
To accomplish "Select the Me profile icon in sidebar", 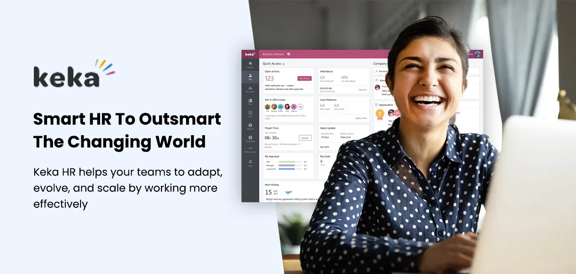I will tap(250, 76).
